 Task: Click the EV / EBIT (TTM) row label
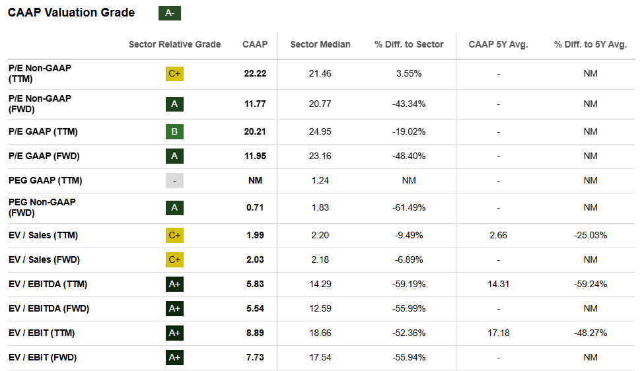(43, 333)
